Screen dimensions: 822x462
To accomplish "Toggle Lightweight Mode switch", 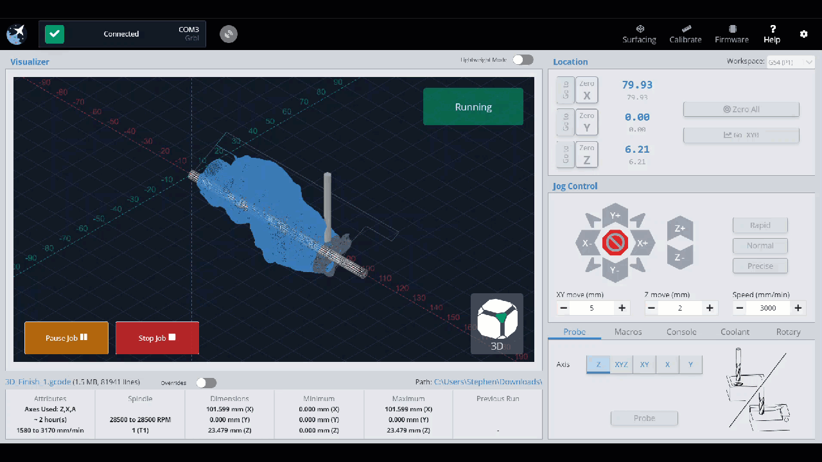I will [x=523, y=60].
